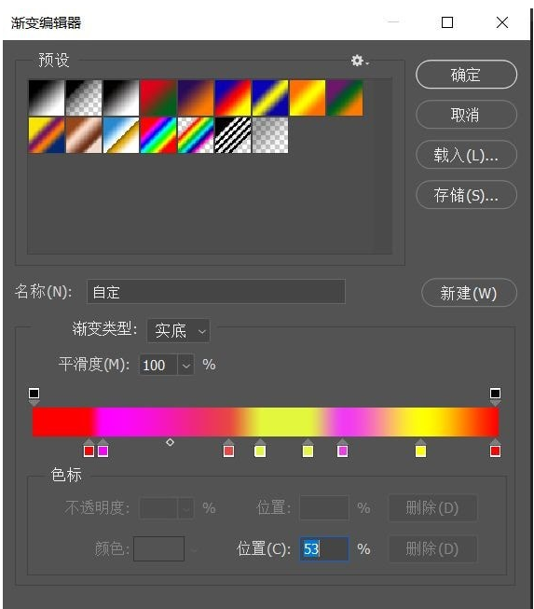Maximize the 渐变编辑器 window

(447, 22)
